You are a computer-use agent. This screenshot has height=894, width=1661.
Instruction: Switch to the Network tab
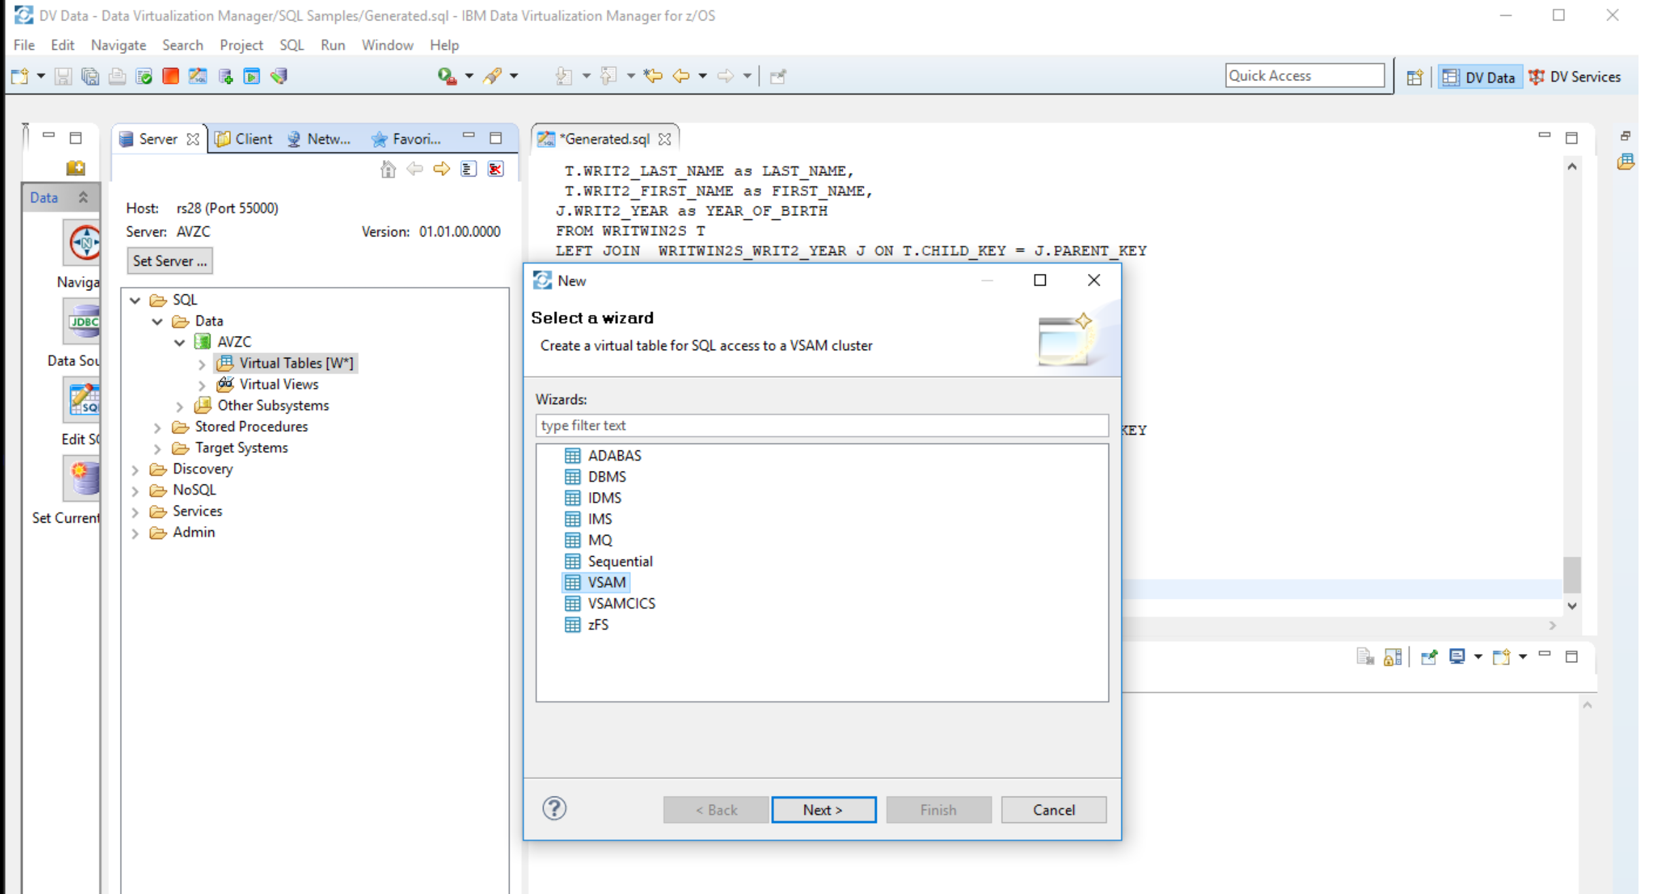coord(319,139)
